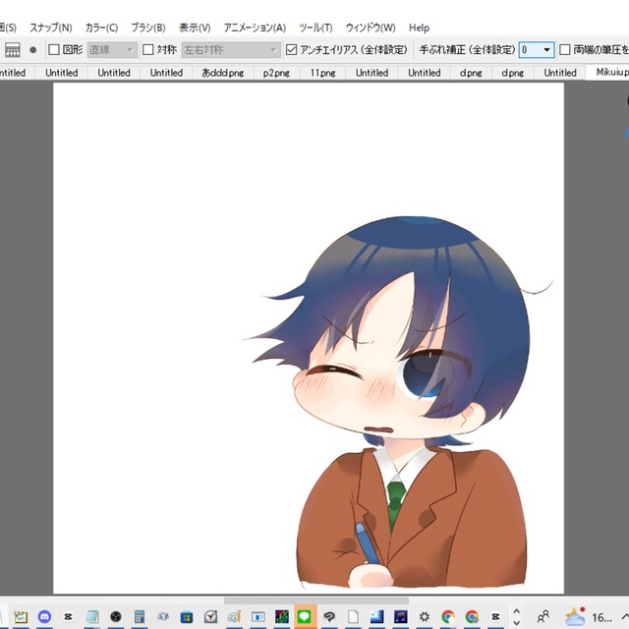Open the 左右対称 symmetry dropdown
The width and height of the screenshot is (629, 629).
coord(231,49)
